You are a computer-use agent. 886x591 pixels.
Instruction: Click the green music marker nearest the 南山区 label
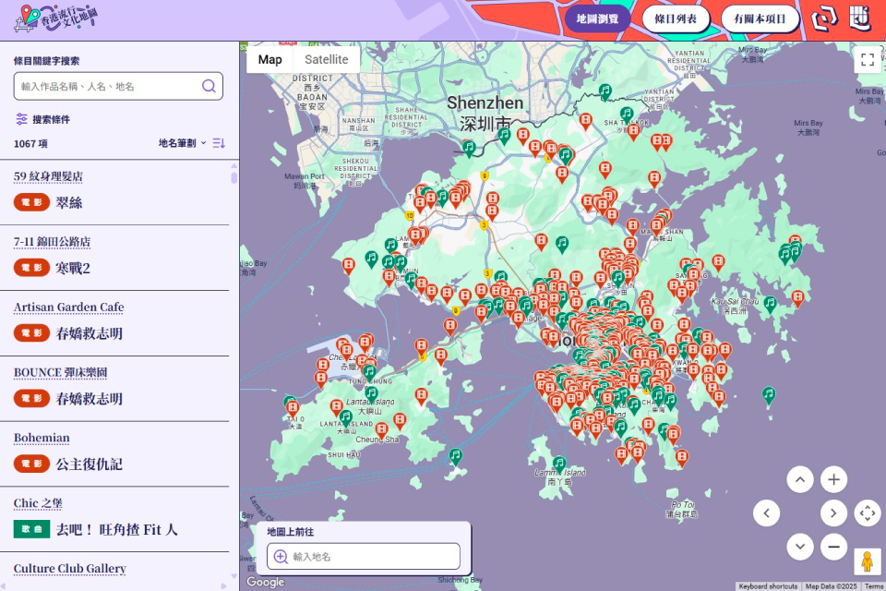point(469,150)
